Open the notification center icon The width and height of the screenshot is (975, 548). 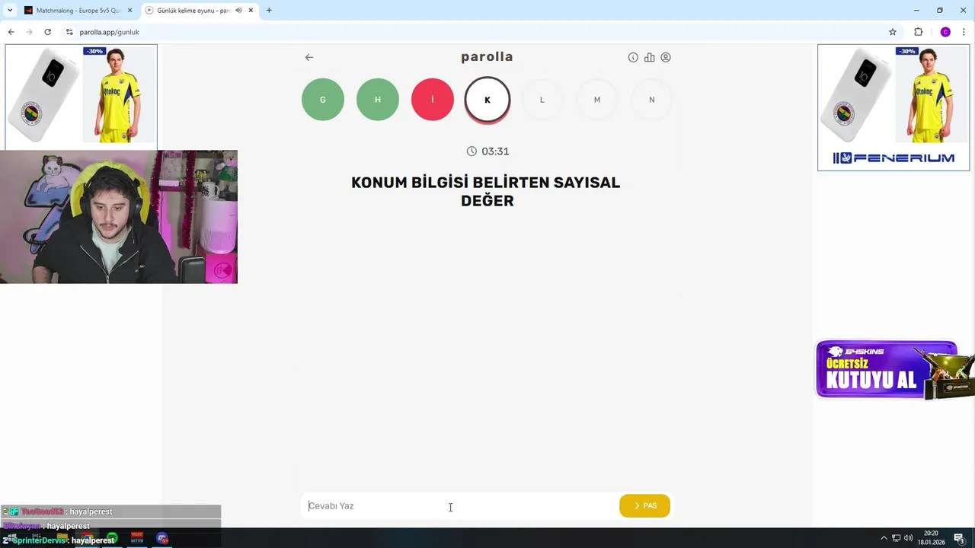point(960,538)
